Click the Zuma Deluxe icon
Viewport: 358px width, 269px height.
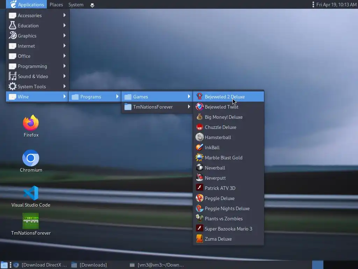pos(199,239)
